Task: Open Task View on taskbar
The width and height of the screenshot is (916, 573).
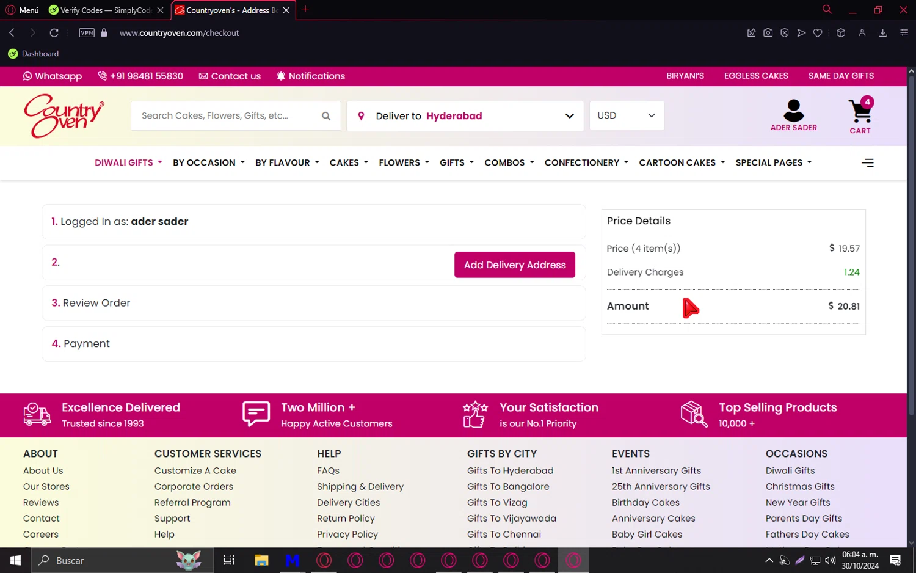Action: pyautogui.click(x=229, y=560)
